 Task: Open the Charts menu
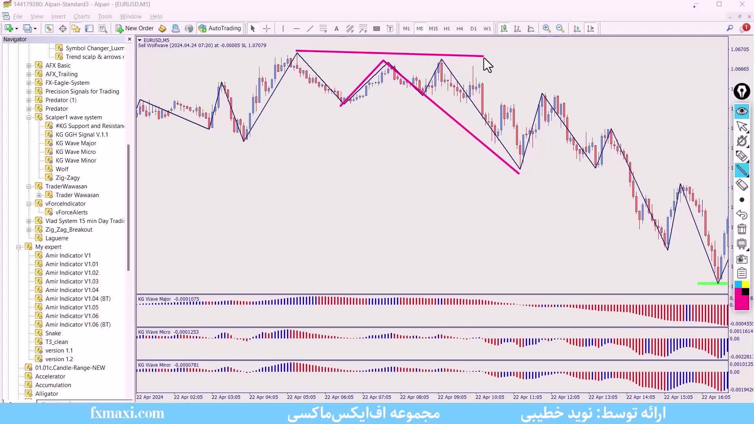[x=82, y=16]
